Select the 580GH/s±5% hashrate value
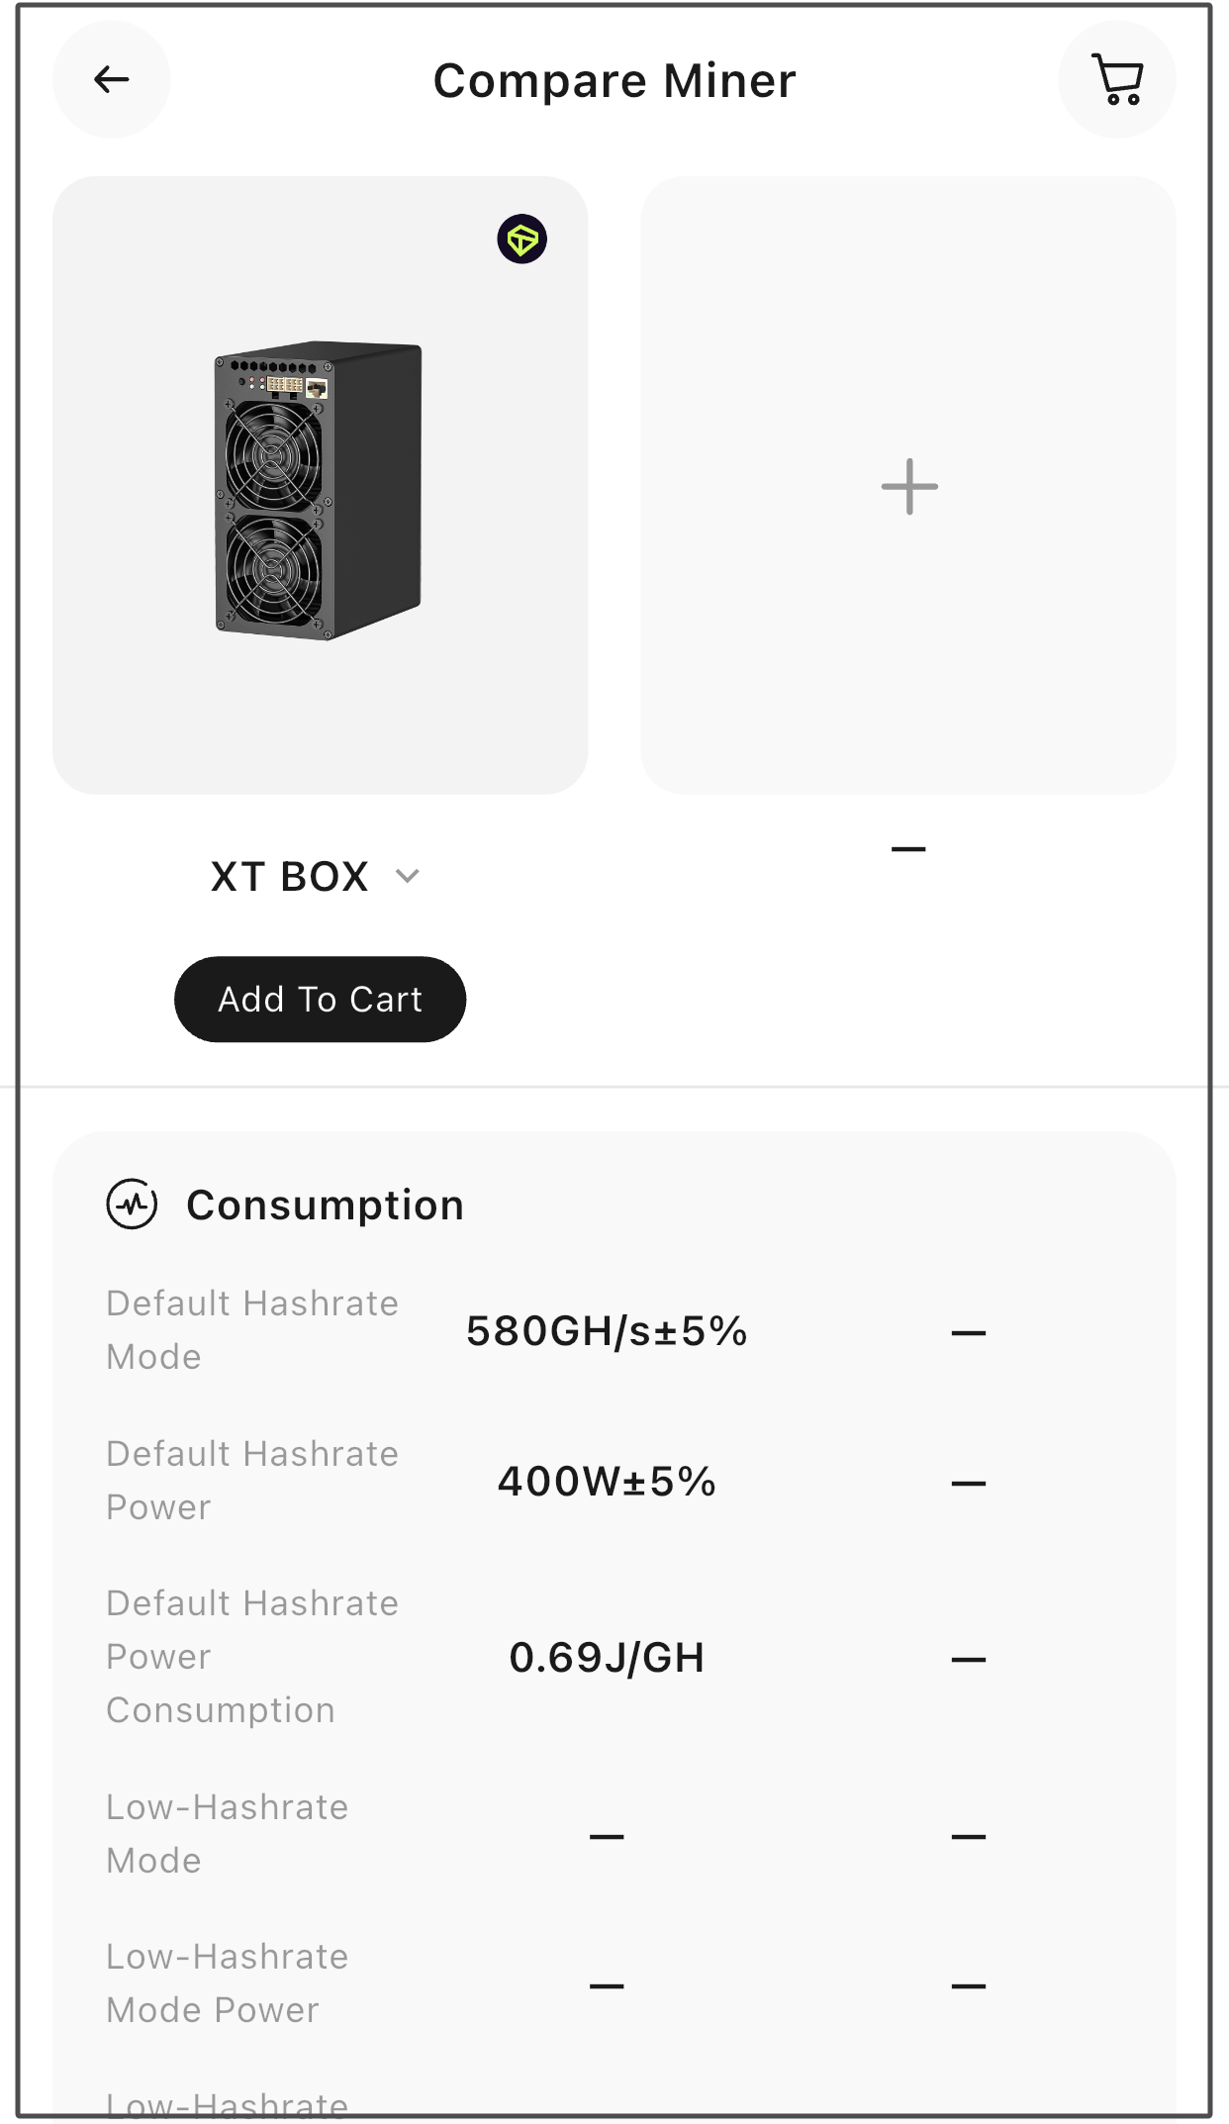Image resolution: width=1229 pixels, height=2124 pixels. pos(606,1331)
